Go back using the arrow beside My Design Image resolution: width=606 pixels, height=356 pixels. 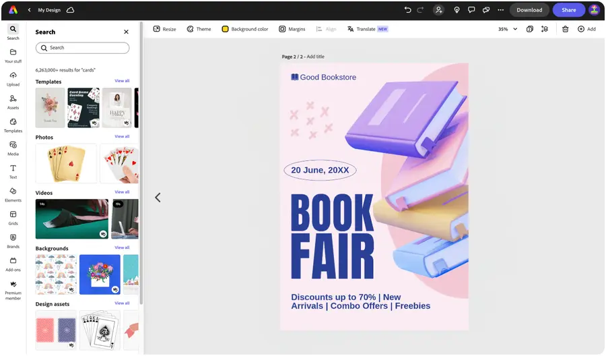click(30, 10)
